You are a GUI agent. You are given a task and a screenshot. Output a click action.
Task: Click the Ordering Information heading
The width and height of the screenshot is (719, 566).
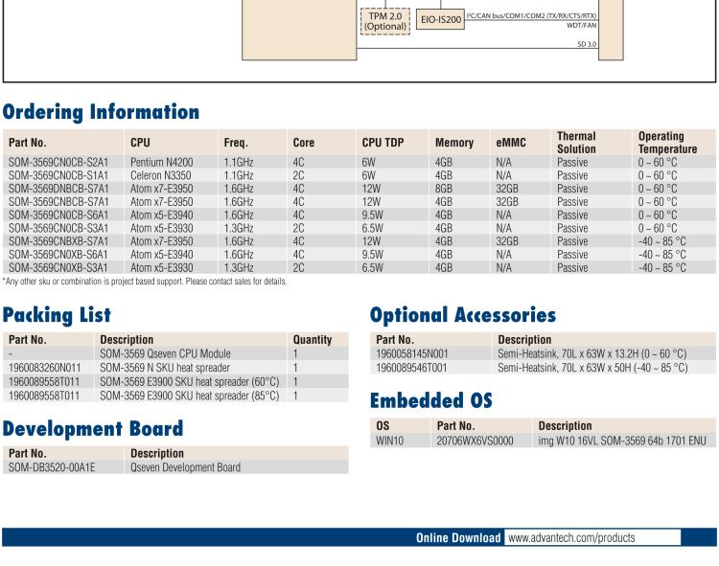coord(101,112)
